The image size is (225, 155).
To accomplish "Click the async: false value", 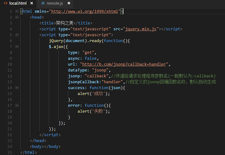I will [x=91, y=58].
